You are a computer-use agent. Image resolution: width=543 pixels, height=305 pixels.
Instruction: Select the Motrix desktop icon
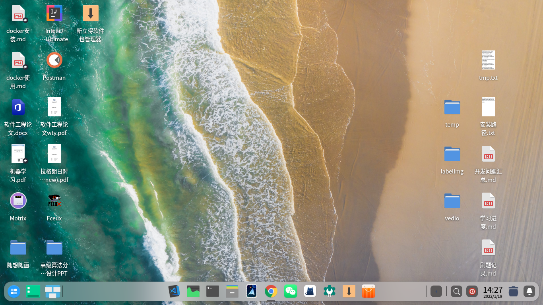coord(18,201)
